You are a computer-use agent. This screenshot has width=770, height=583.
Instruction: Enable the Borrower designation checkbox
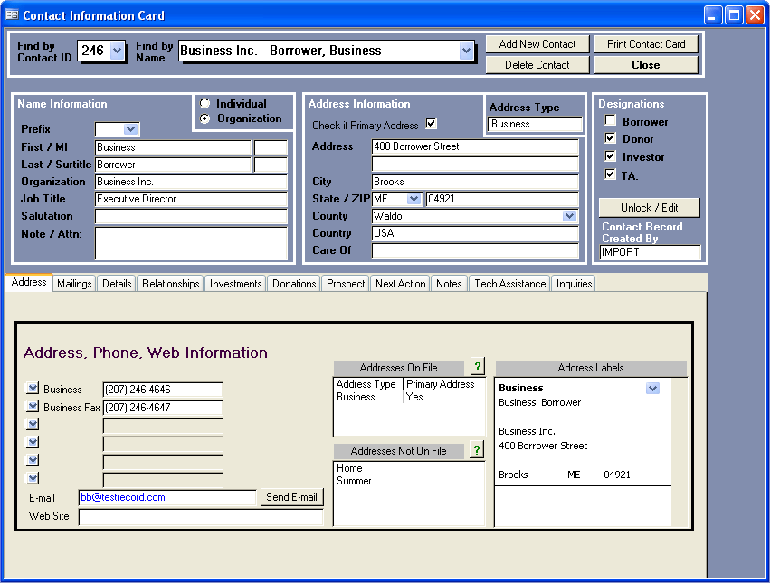611,121
